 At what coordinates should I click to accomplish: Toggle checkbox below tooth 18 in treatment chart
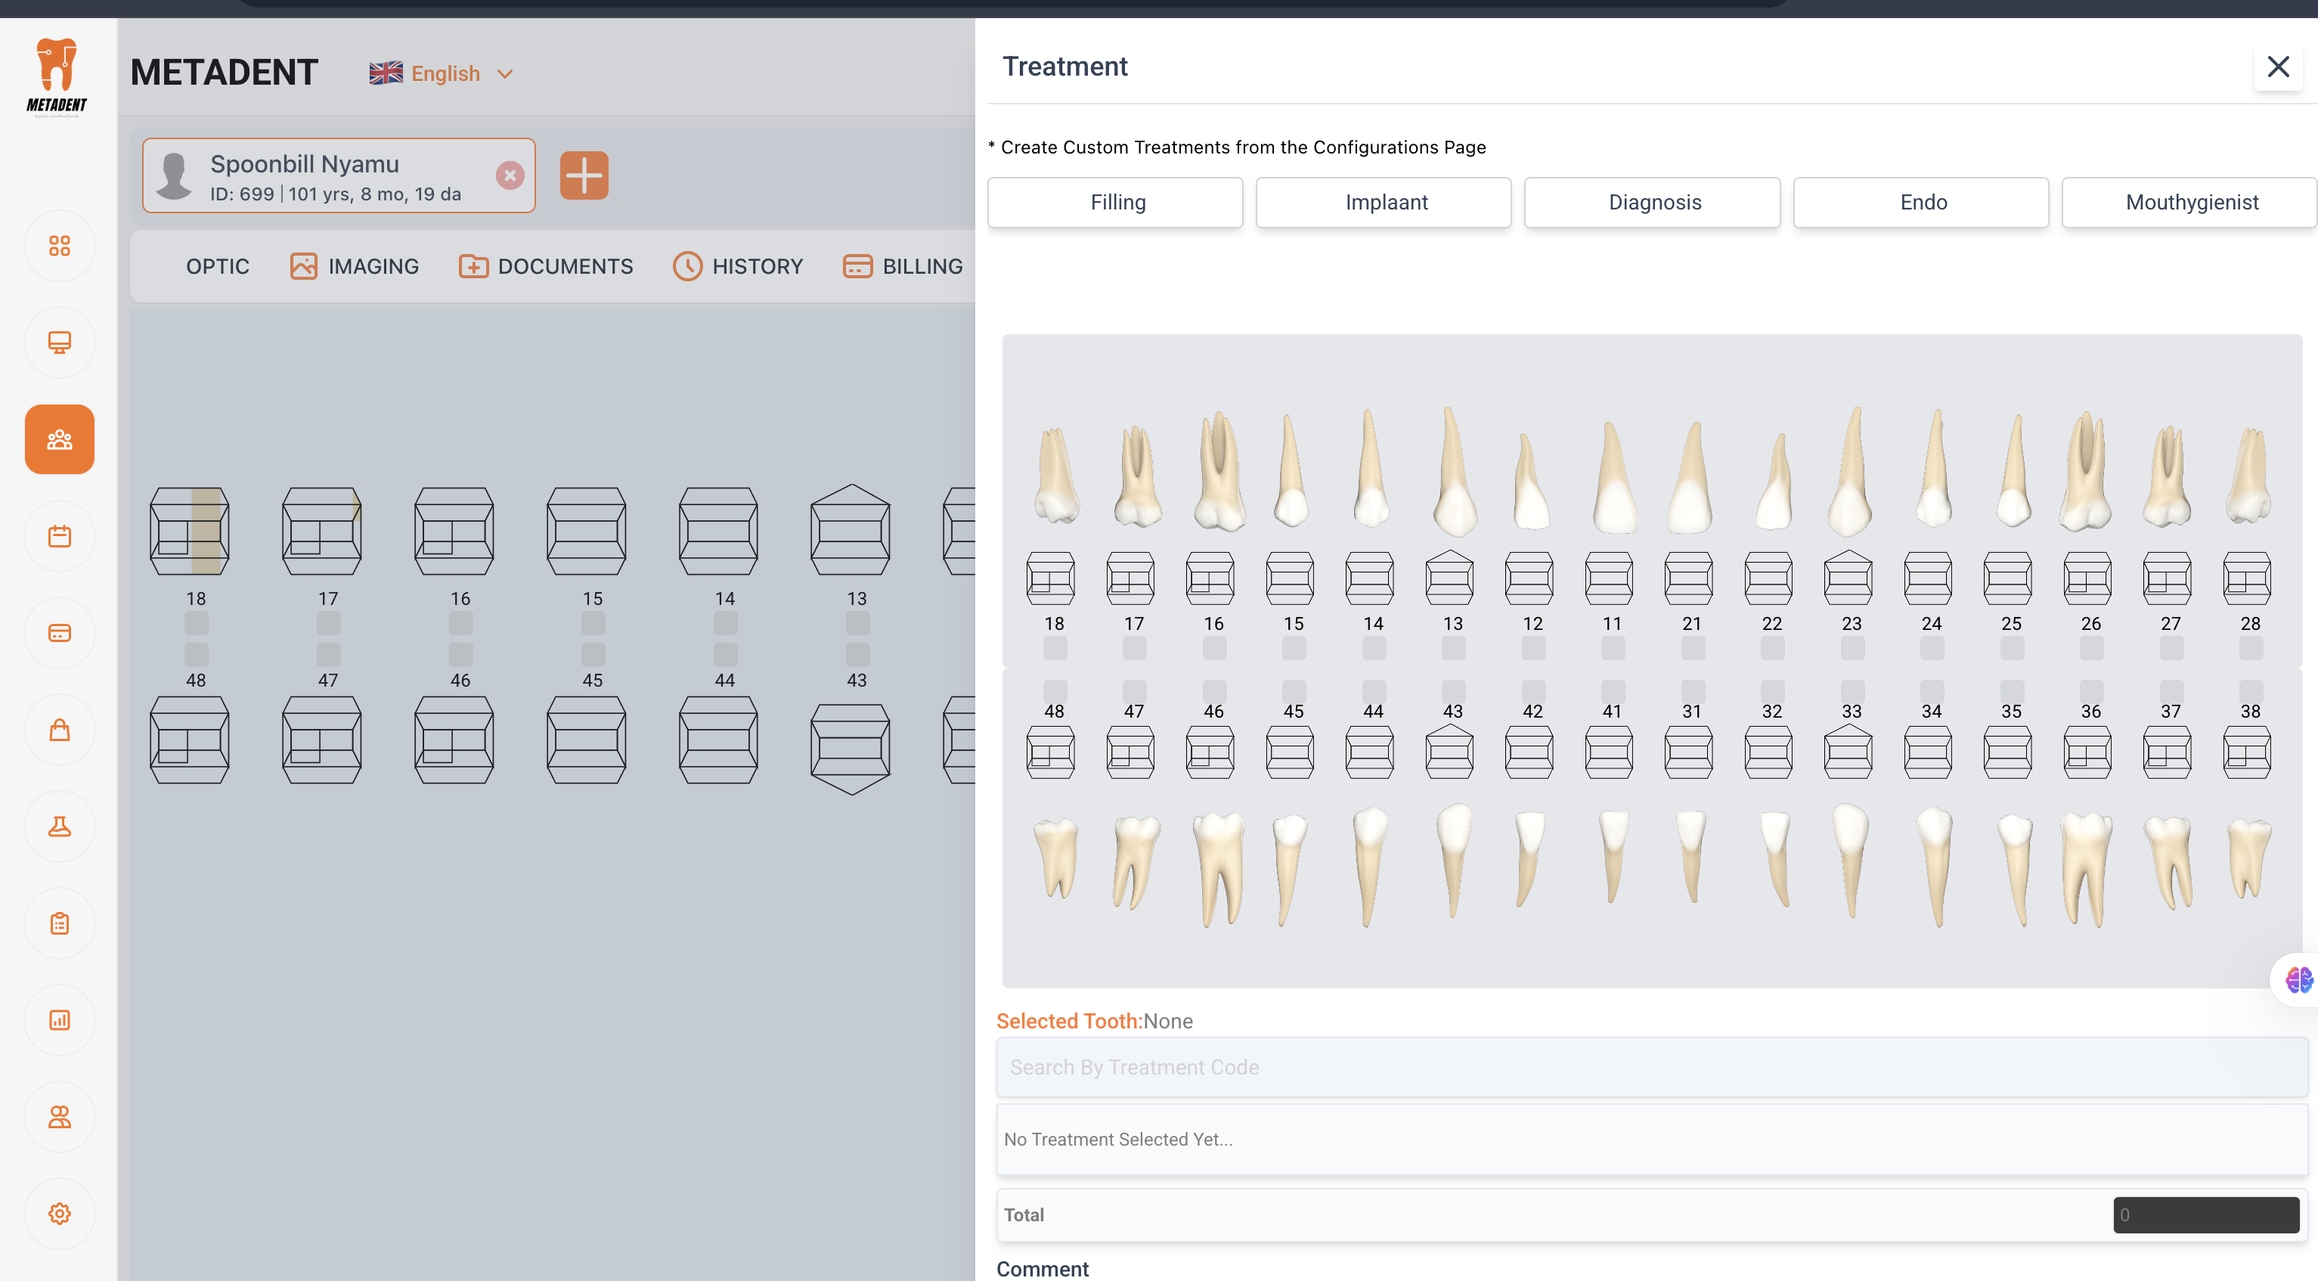[1055, 647]
